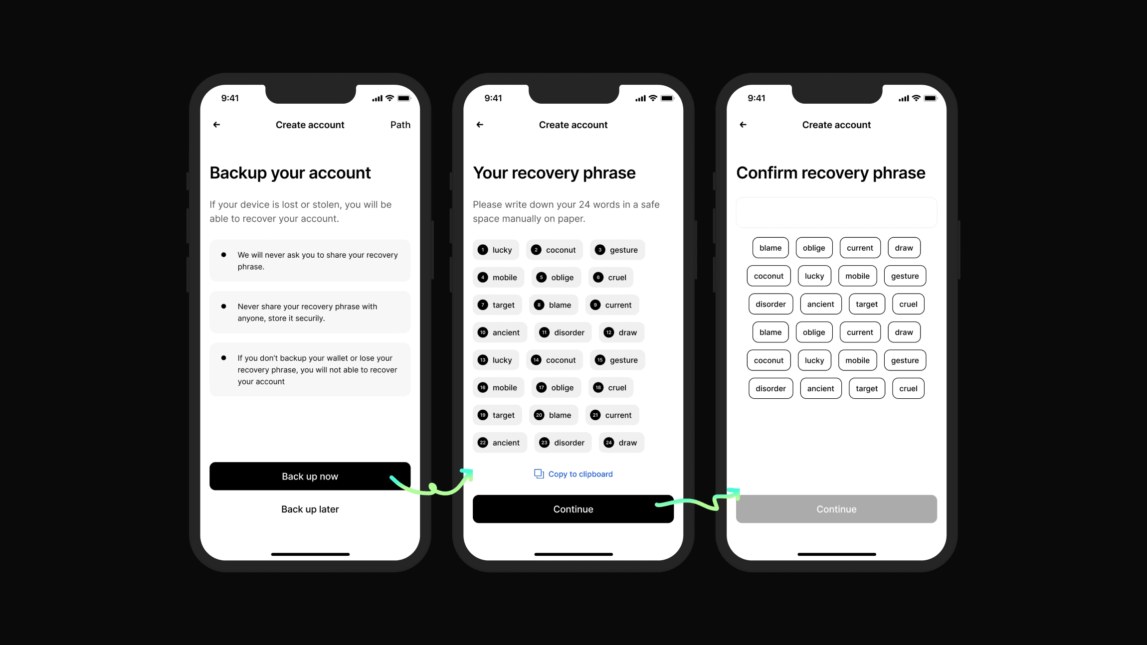Click the Copy to clipboard text link

pyautogui.click(x=573, y=474)
